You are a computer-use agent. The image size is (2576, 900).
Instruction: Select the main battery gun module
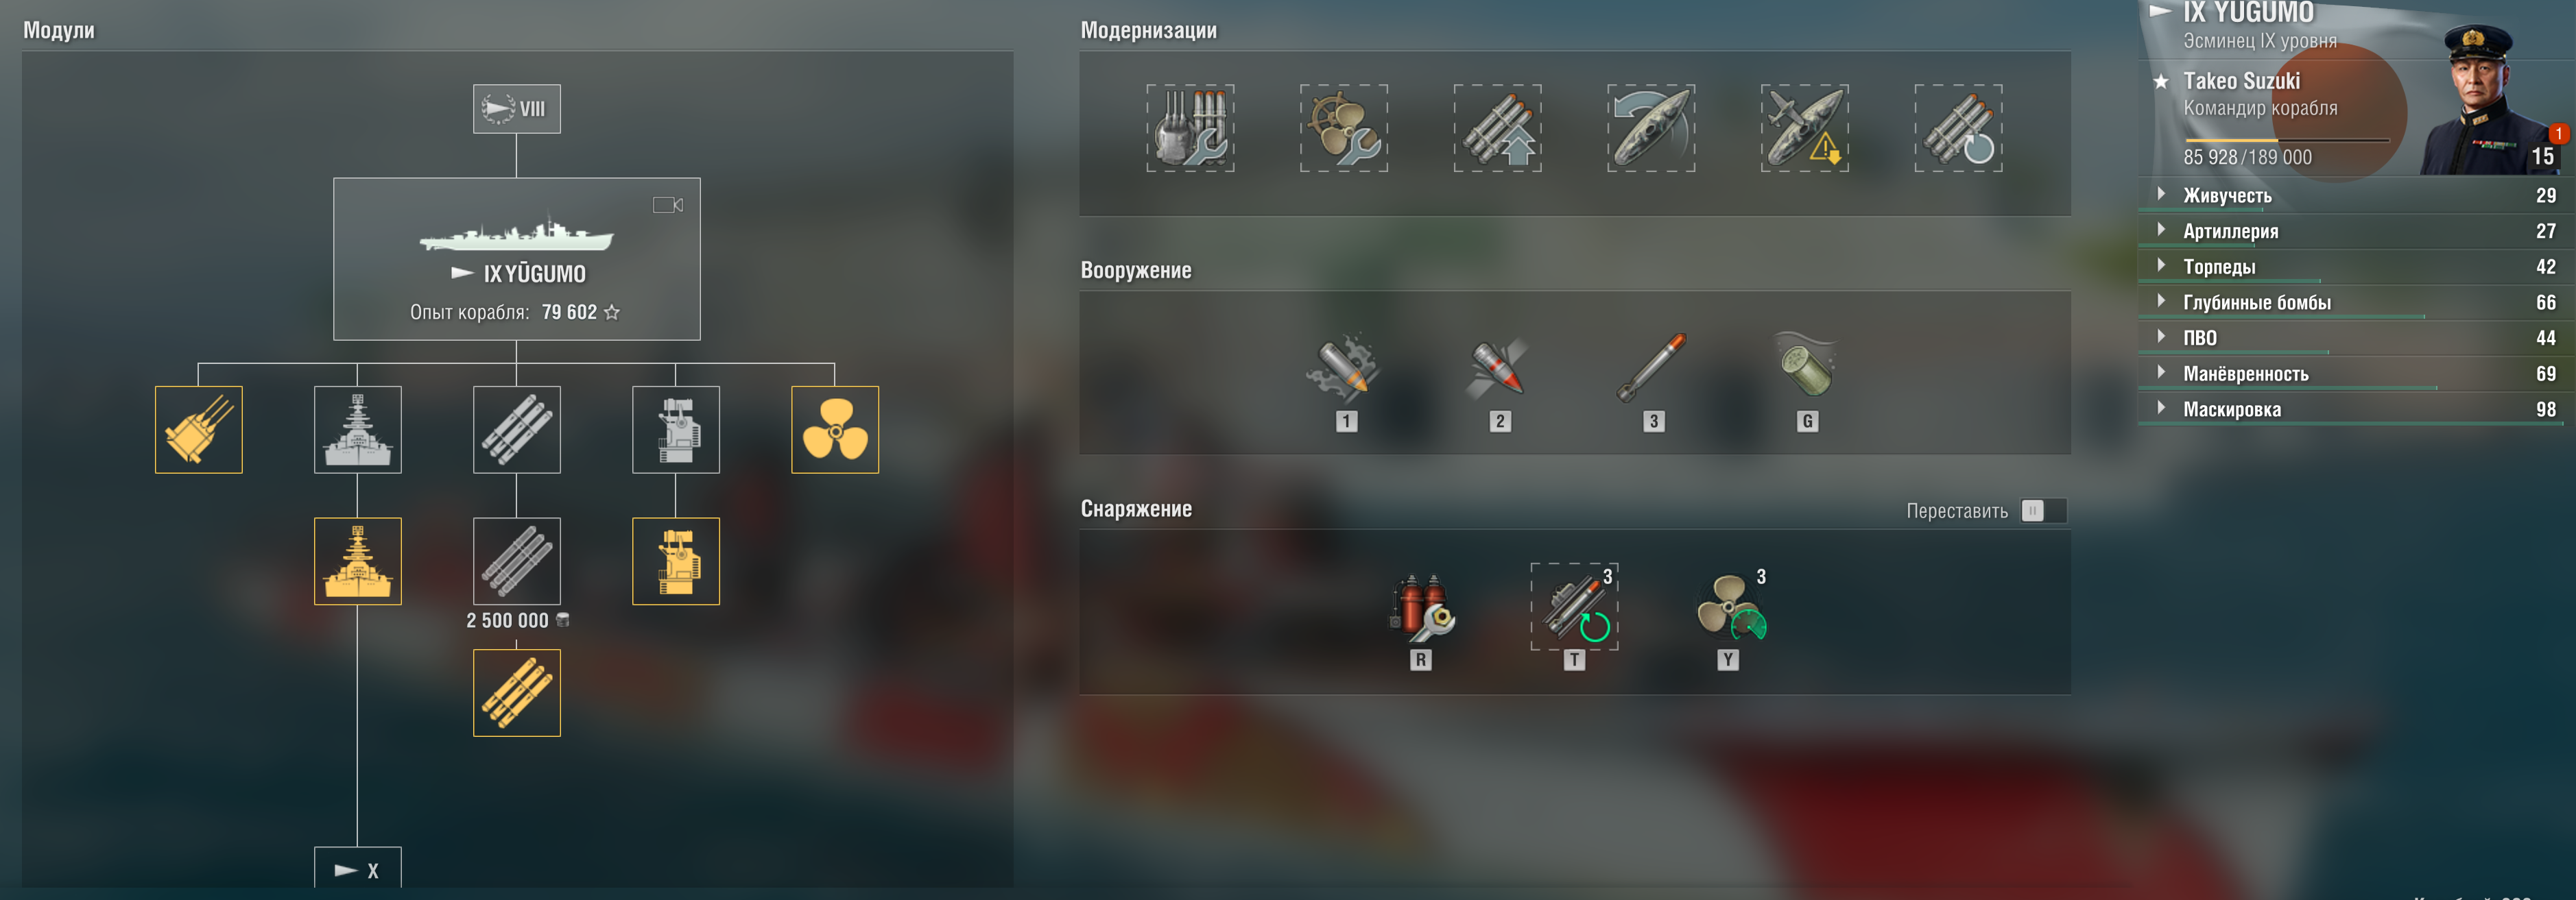[198, 430]
